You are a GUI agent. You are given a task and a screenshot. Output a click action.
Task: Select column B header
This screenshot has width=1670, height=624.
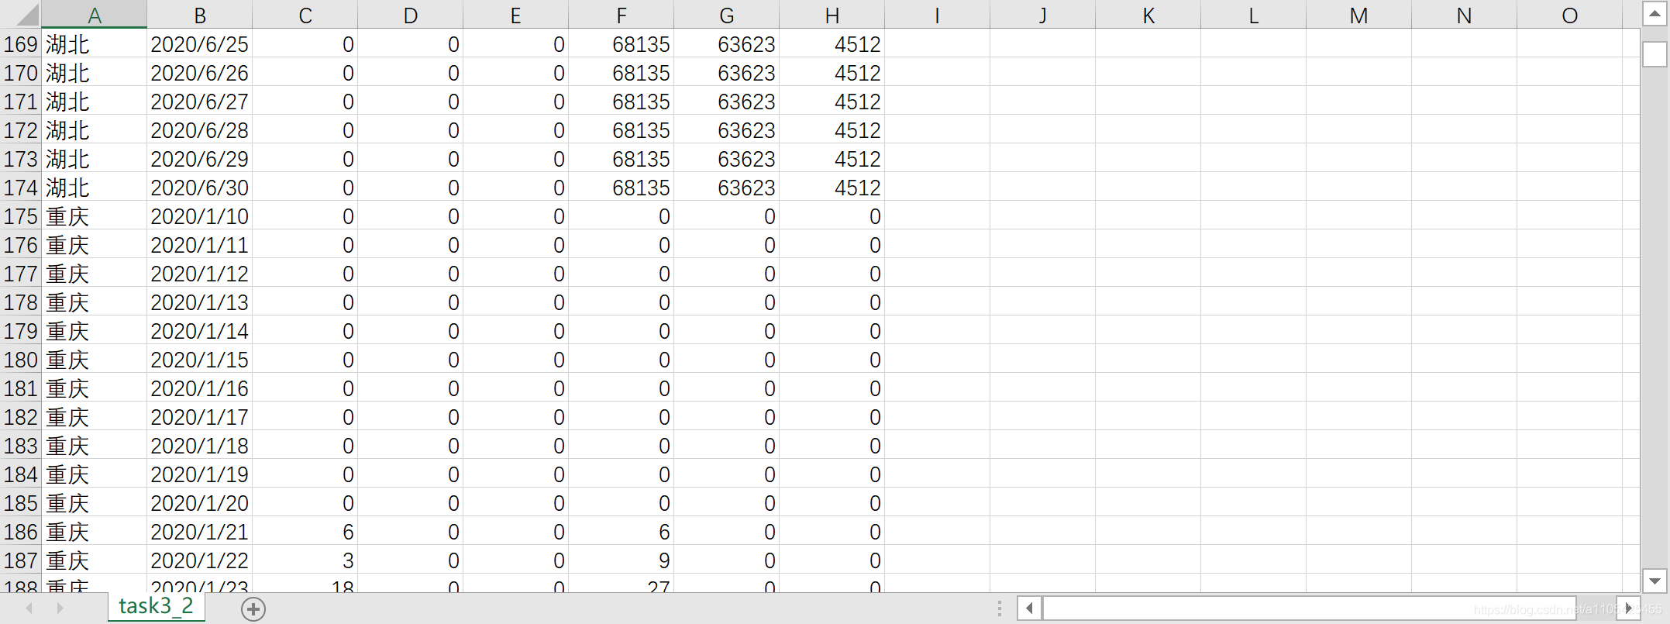[200, 16]
